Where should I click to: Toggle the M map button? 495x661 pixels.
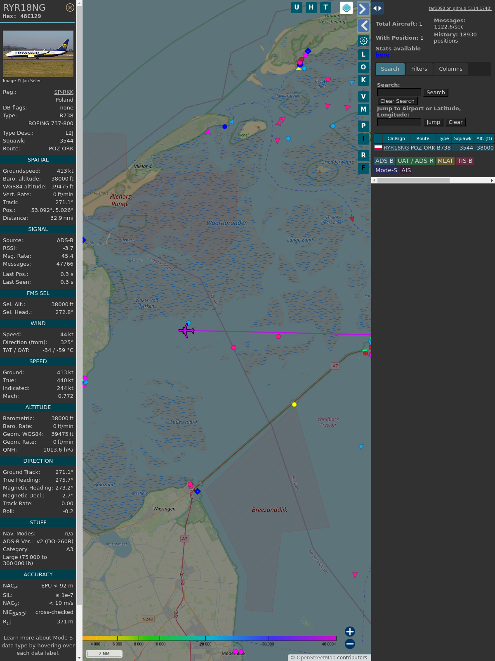363,109
